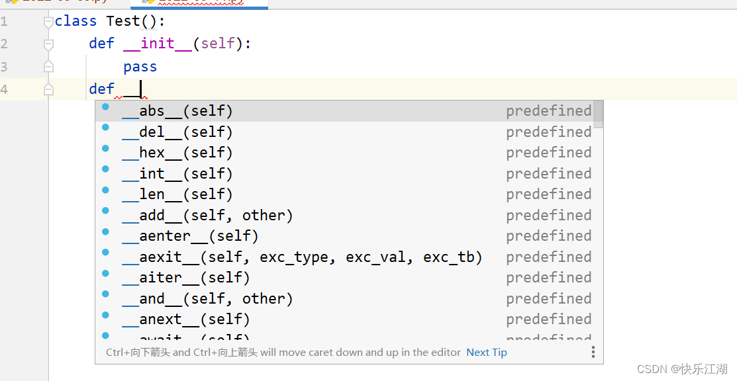Screen dimensions: 737x381
Task: Collapse the __init__ method fold marker
Action: [48, 44]
